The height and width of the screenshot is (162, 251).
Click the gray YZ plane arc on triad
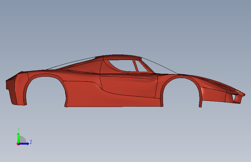tap(23, 140)
